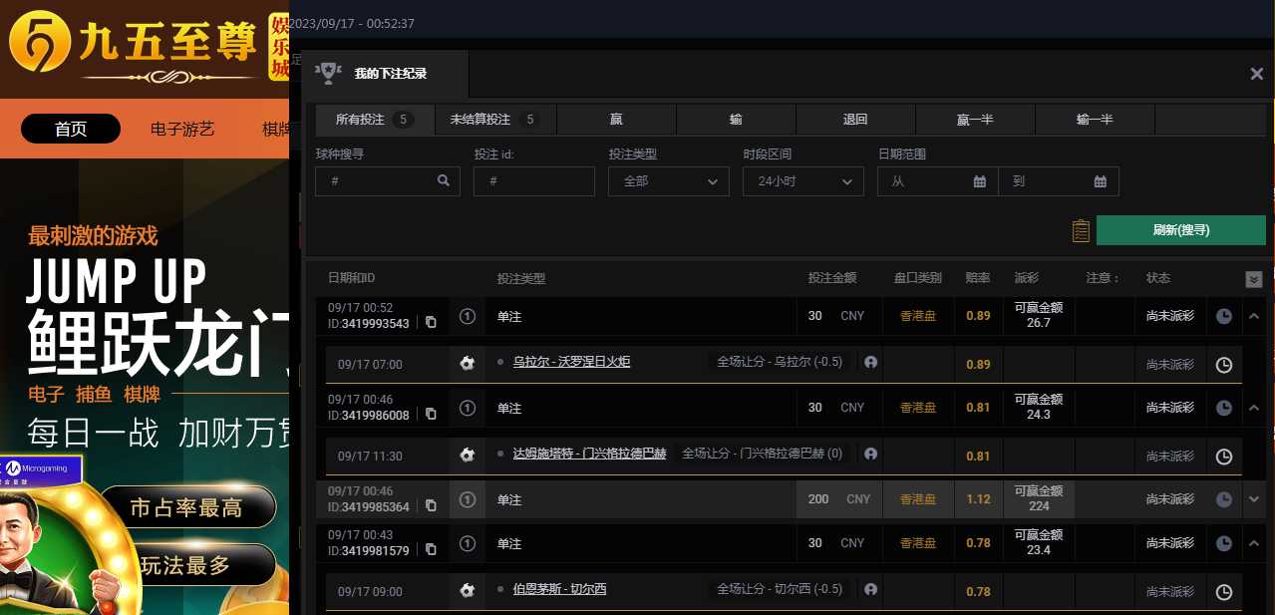Click the circled 1 icon for bet 3419985364
1275x615 pixels.
467,499
